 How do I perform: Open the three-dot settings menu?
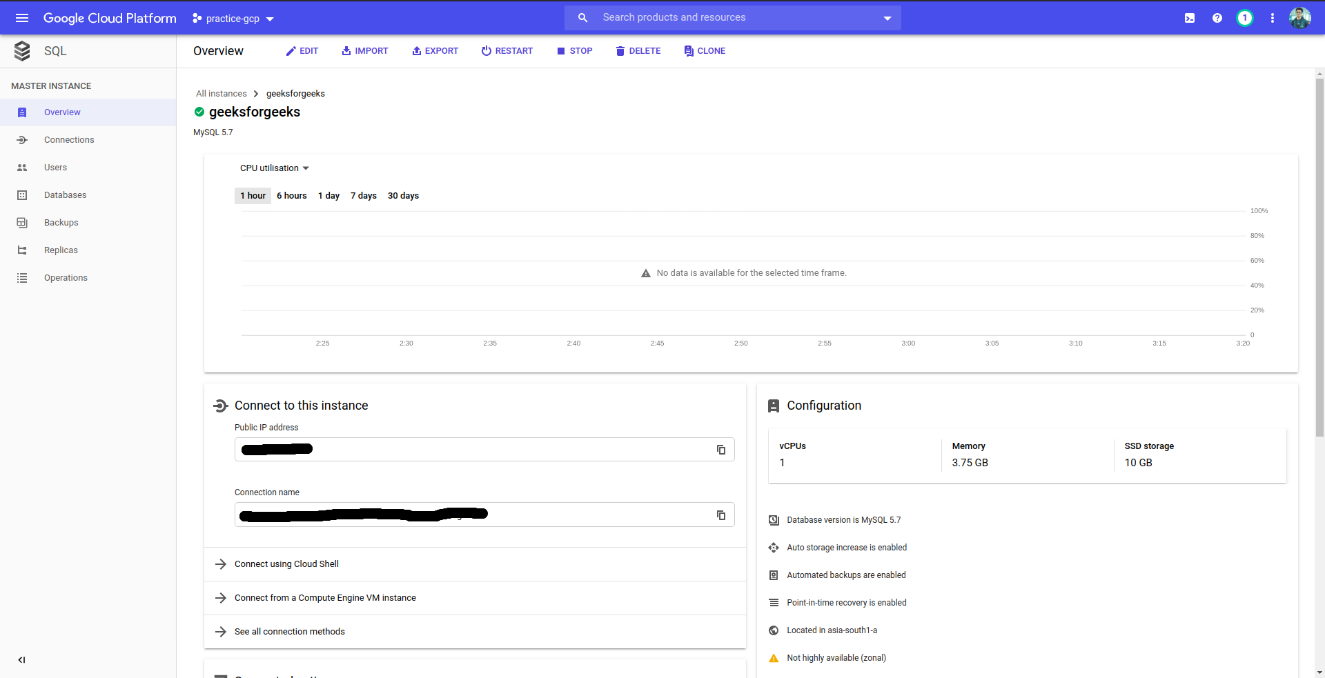coord(1273,18)
